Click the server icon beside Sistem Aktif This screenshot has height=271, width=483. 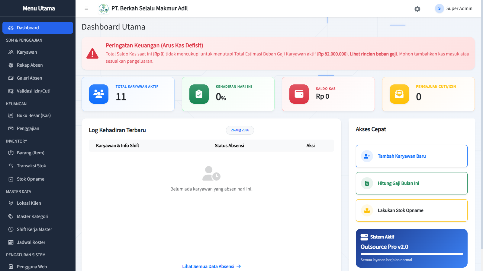[364, 237]
